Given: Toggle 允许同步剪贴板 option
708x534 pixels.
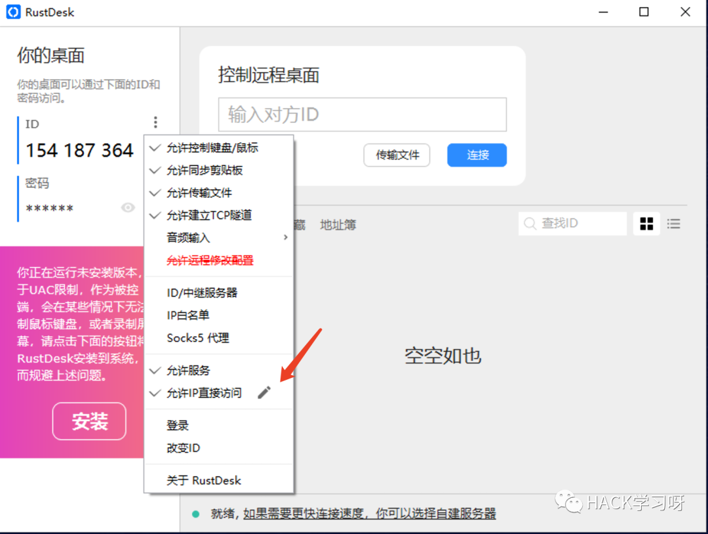Looking at the screenshot, I should tap(219, 171).
